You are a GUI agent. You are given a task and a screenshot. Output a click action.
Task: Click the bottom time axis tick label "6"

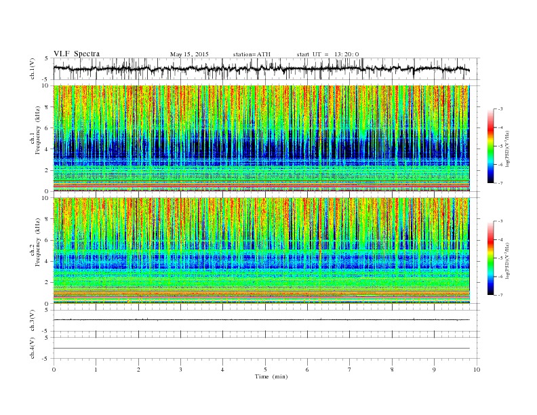click(x=307, y=370)
